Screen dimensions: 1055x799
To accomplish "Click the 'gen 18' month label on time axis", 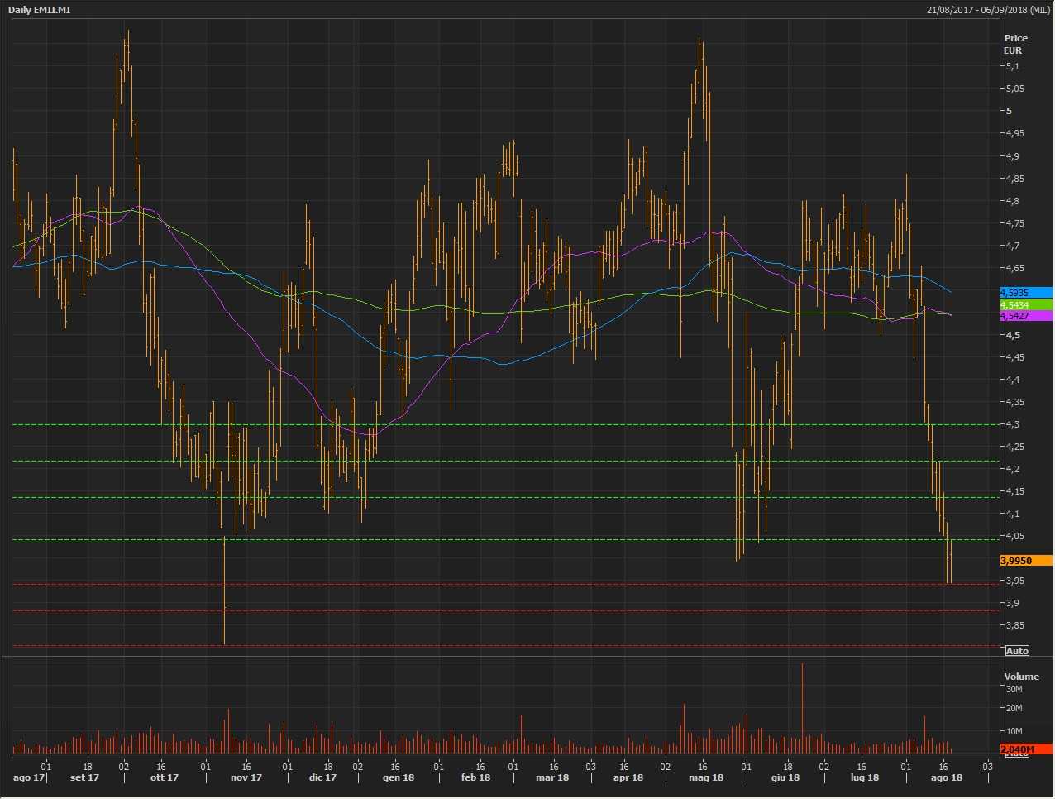I will click(398, 777).
